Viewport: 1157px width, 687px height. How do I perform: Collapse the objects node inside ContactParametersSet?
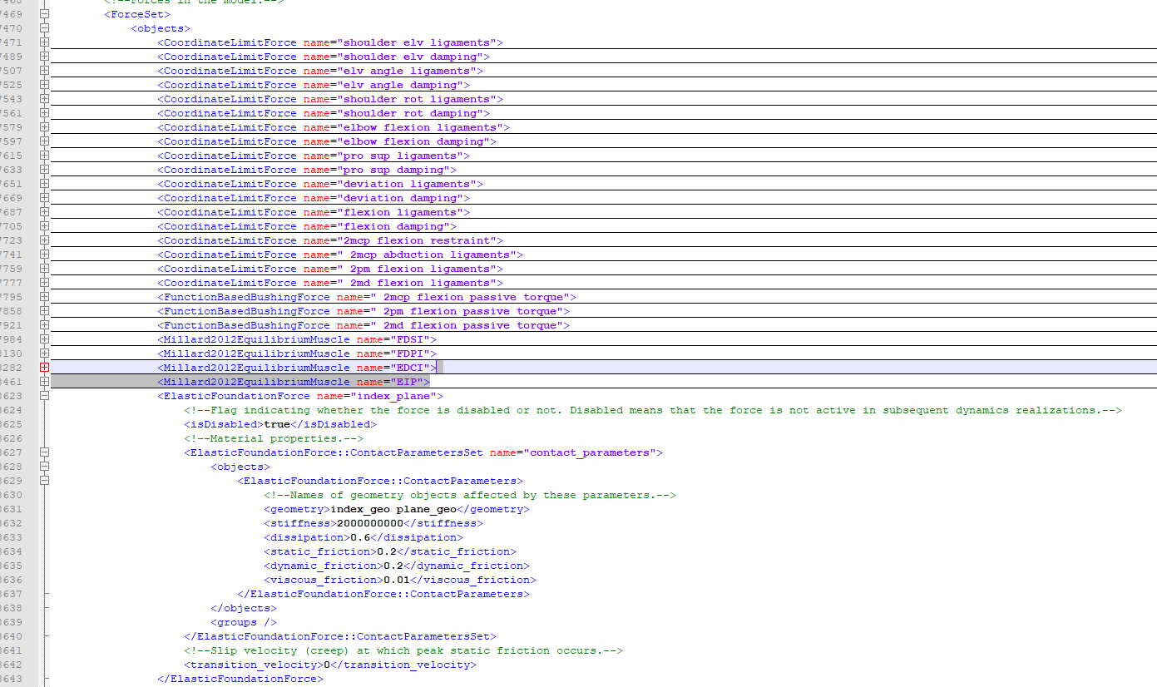point(44,467)
